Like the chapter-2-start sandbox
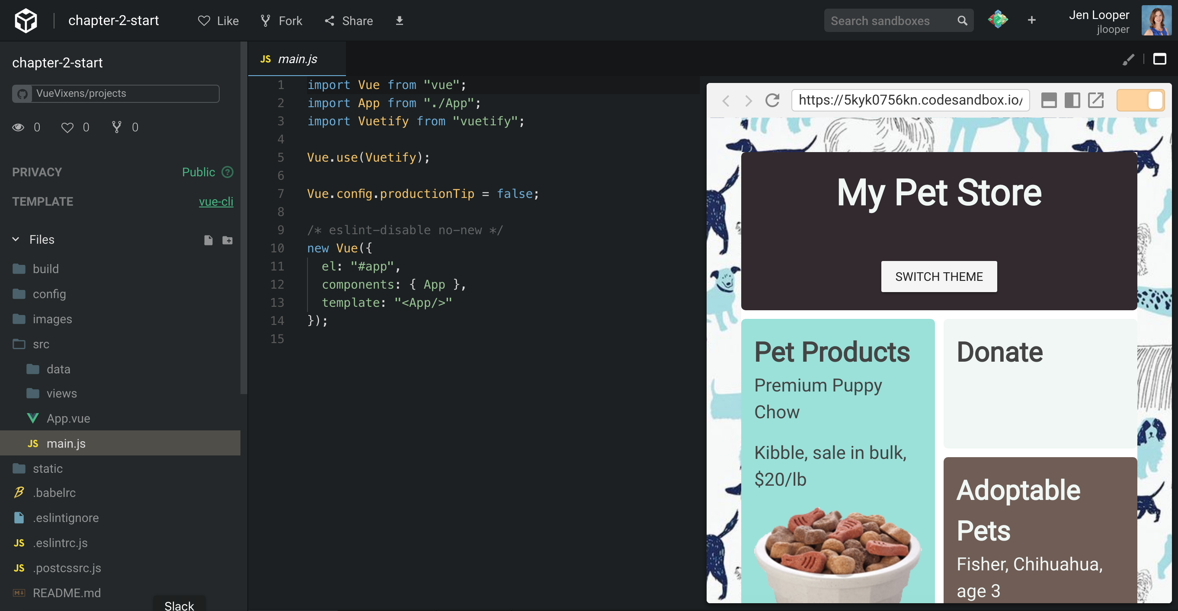Viewport: 1178px width, 611px height. pyautogui.click(x=218, y=21)
